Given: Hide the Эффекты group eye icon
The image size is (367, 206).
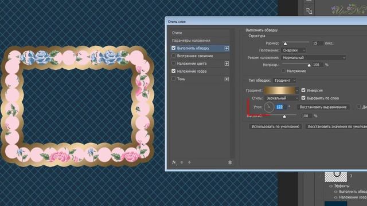Looking at the screenshot, I should (331, 186).
